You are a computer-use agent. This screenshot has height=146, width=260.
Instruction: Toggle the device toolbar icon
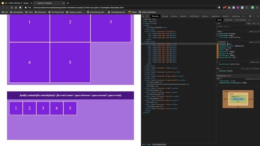coord(147,16)
